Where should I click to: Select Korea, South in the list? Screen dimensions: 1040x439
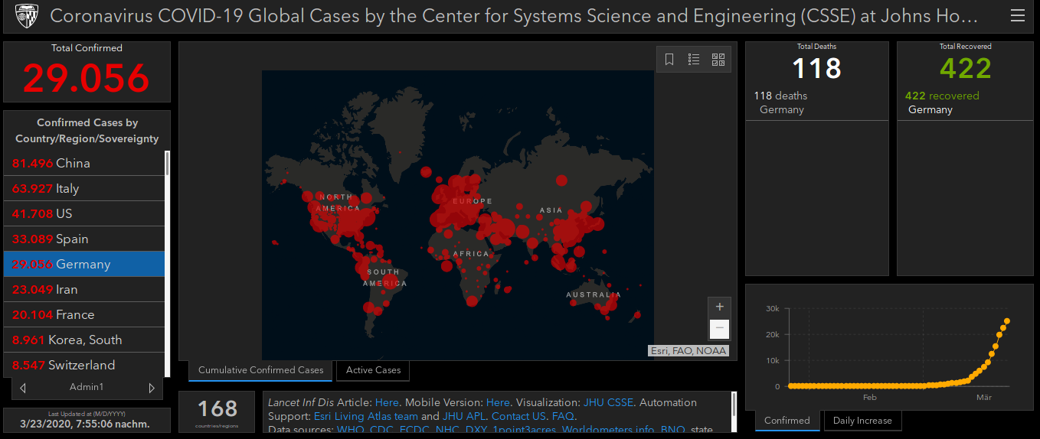84,340
